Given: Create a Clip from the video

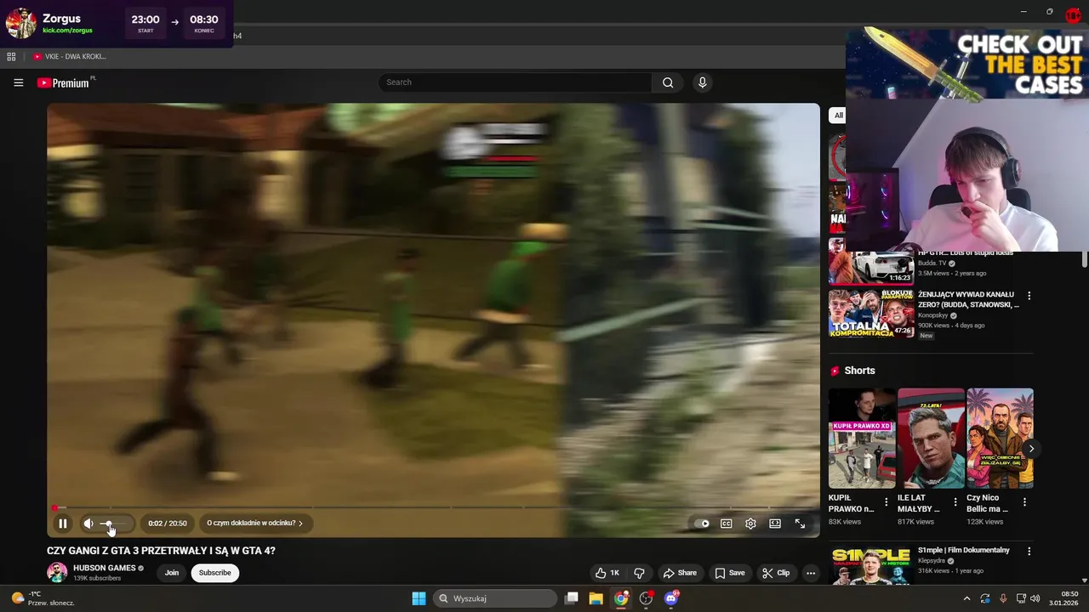Looking at the screenshot, I should pos(776,573).
